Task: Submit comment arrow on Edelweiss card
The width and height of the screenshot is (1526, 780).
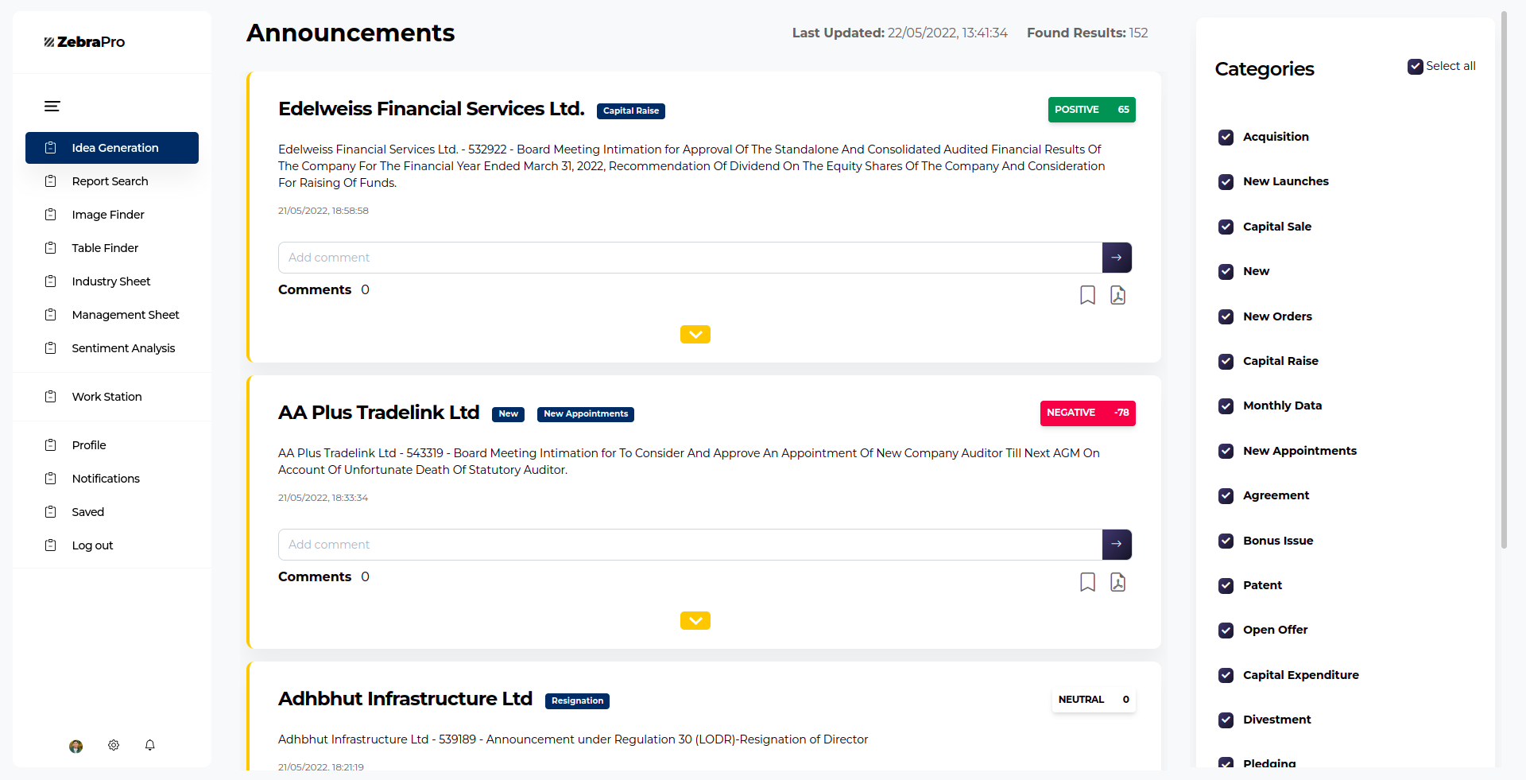Action: click(1117, 258)
